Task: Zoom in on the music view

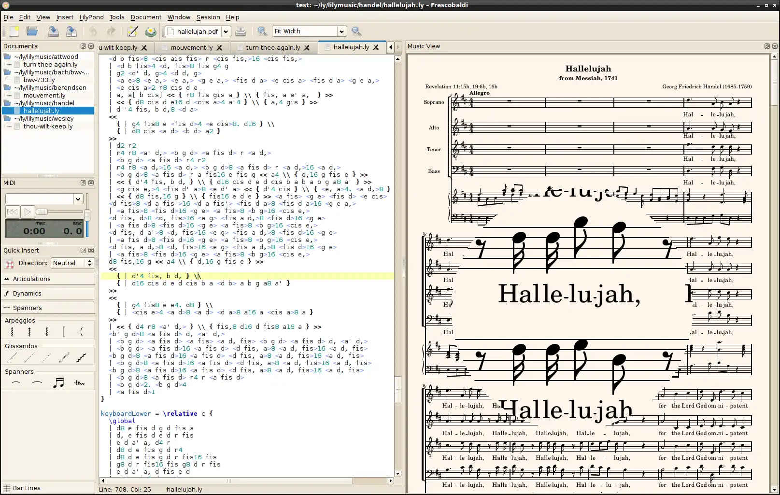Action: coord(262,31)
